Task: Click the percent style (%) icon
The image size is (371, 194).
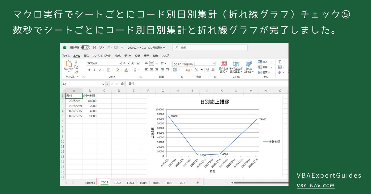Action: point(196,70)
